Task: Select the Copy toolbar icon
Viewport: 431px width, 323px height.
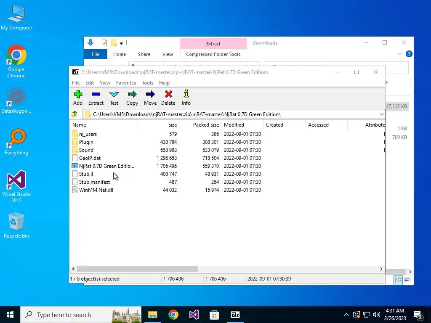Action: tap(132, 98)
